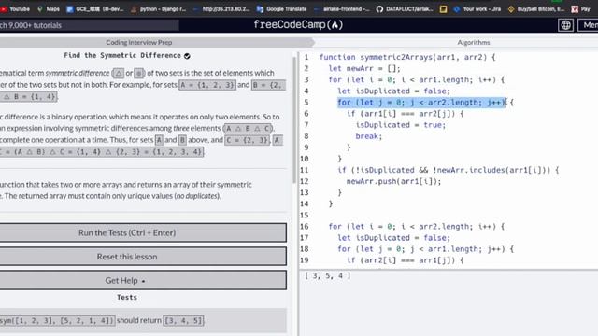The width and height of the screenshot is (598, 336).
Task: Click the 'Tests' heading
Action: point(127,297)
